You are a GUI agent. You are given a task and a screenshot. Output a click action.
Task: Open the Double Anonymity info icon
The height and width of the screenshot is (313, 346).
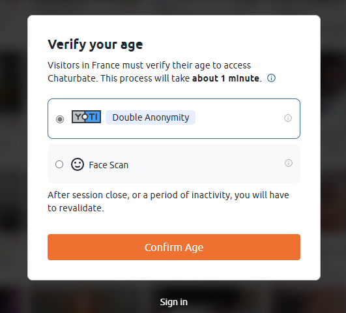[288, 118]
